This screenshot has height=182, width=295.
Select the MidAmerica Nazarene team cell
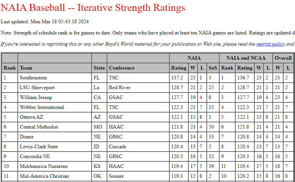44,166
